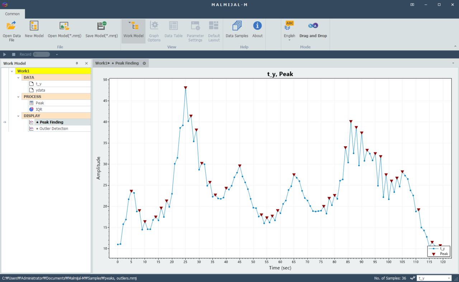Image resolution: width=459 pixels, height=282 pixels.
Task: Save the model as *.mmj
Action: pyautogui.click(x=101, y=29)
